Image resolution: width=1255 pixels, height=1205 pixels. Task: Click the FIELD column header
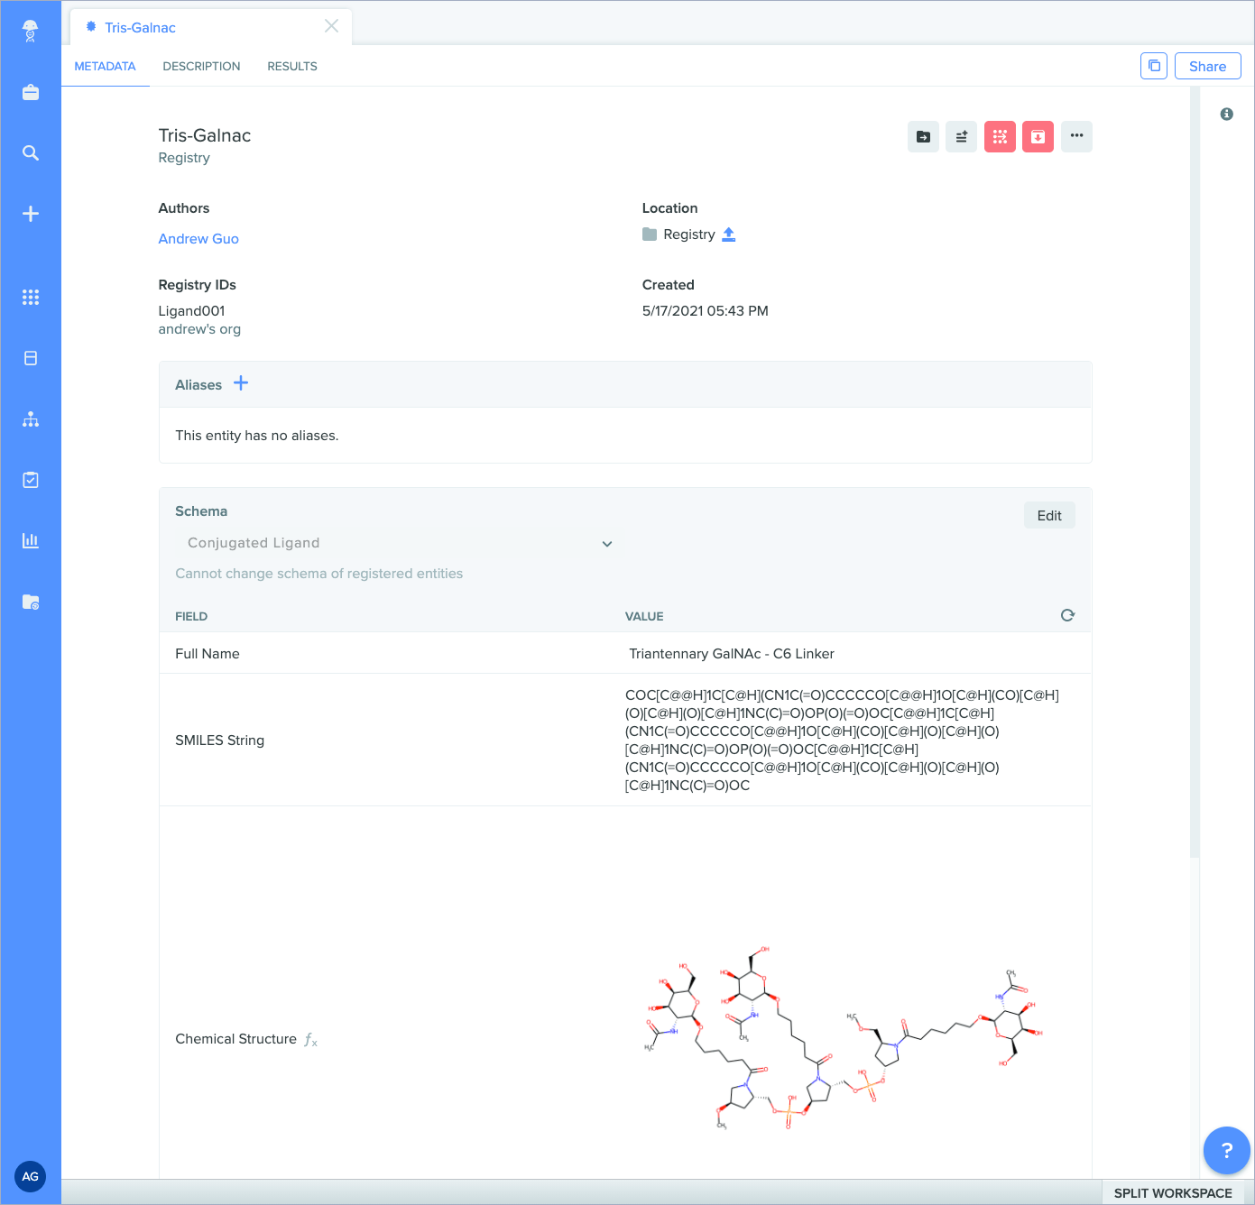(191, 617)
